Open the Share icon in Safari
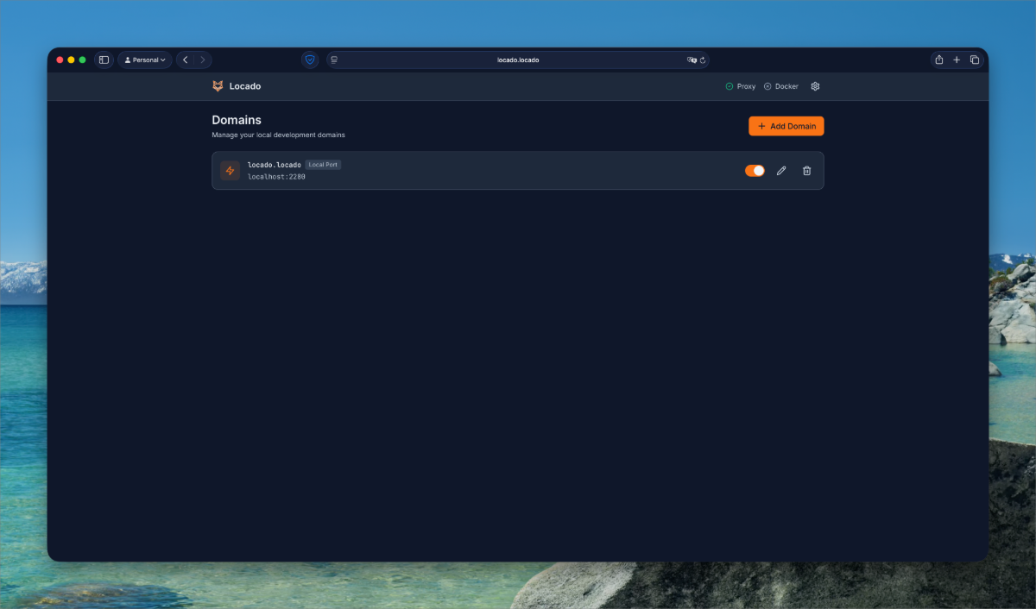 pyautogui.click(x=938, y=60)
